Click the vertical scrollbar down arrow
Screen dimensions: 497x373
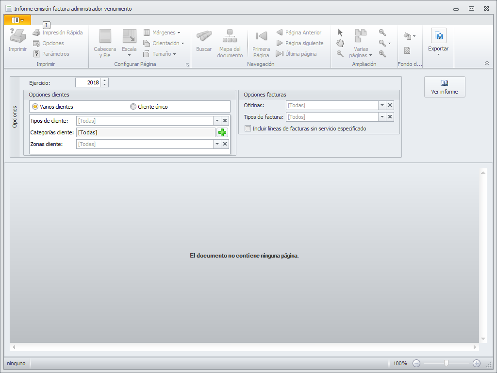[x=483, y=339]
